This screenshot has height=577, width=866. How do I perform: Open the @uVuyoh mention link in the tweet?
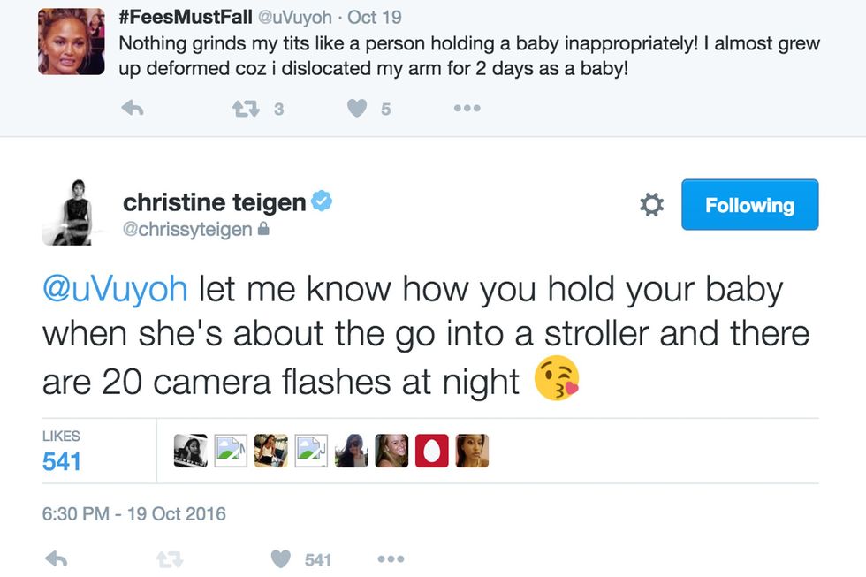click(x=115, y=290)
